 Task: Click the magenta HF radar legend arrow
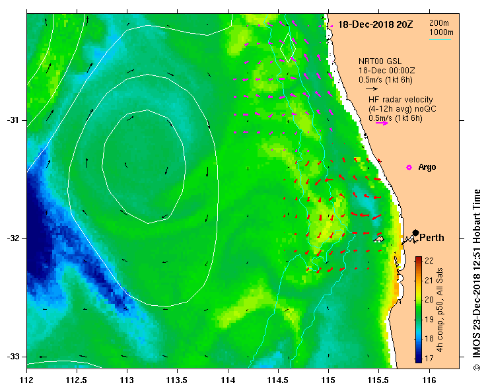[x=382, y=124]
